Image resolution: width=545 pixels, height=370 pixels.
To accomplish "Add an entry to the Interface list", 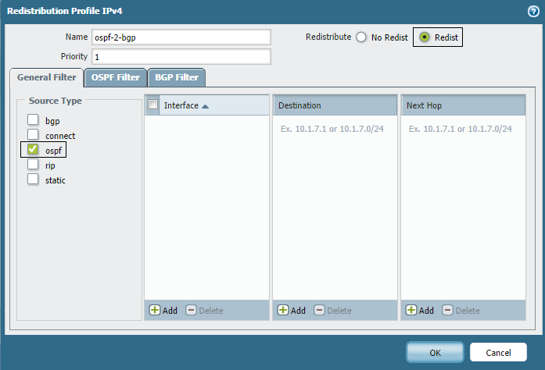I will click(163, 311).
